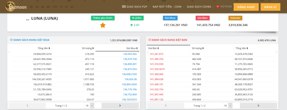Viewport: 287px width, 110px height.
Task: Click sell price 141,581.132
Action: click(156, 100)
